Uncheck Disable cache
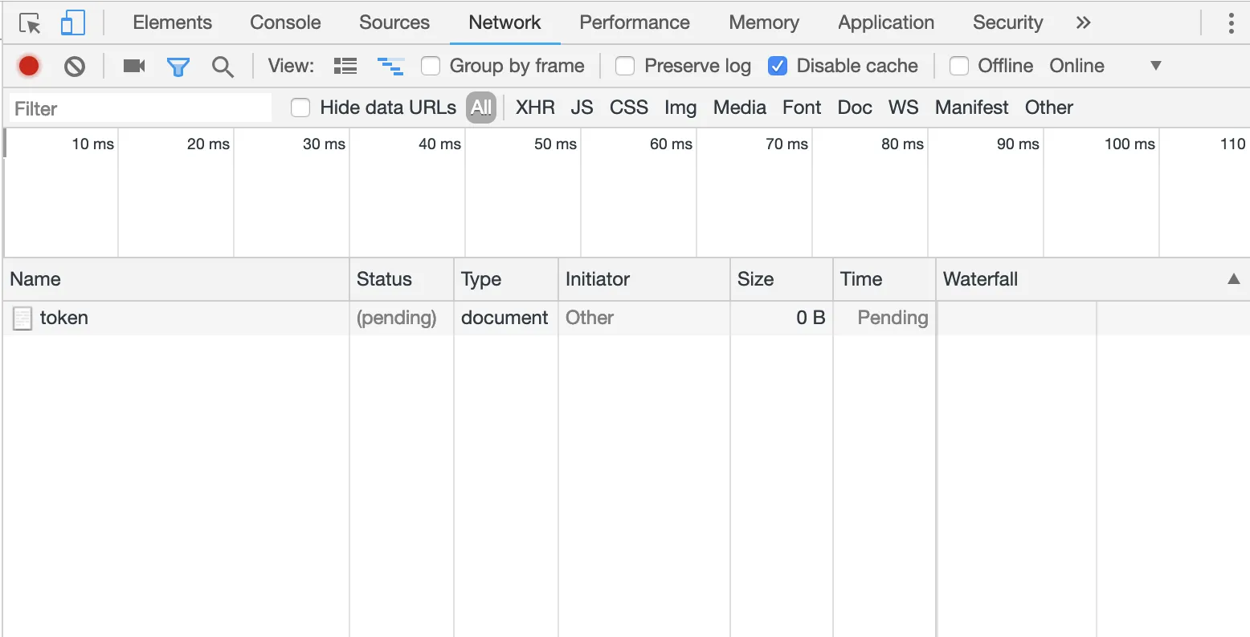The height and width of the screenshot is (637, 1250). pyautogui.click(x=778, y=66)
